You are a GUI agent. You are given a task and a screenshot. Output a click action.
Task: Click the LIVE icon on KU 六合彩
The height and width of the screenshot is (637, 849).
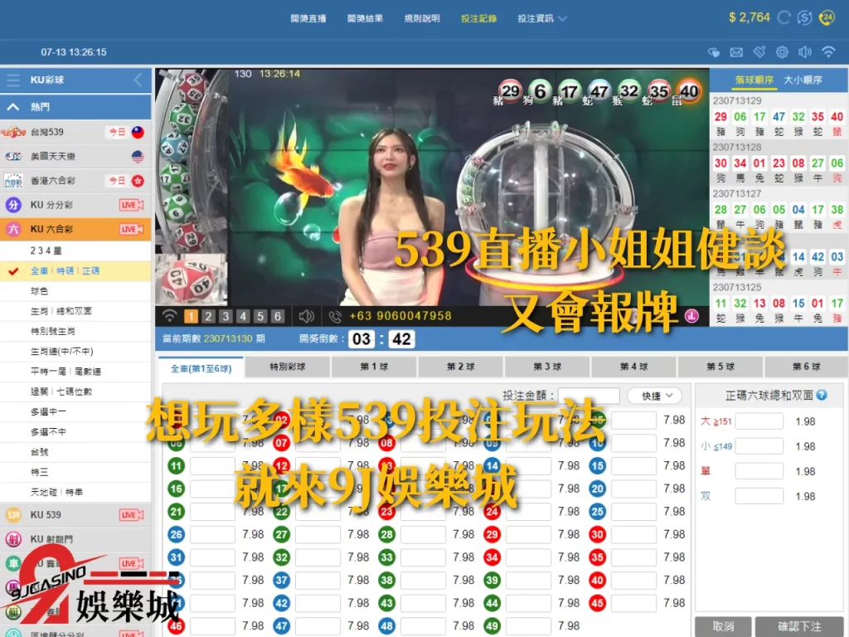132,229
